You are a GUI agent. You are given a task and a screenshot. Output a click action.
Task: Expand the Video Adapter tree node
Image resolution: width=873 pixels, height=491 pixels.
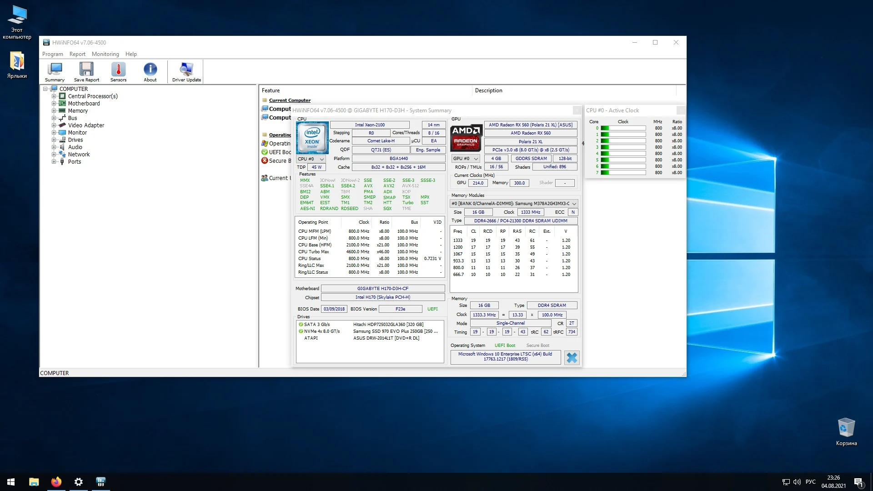coord(54,125)
